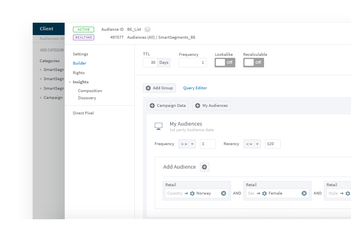The height and width of the screenshot is (242, 351).
Task: Click the BE_List audience name
Action: coord(134,29)
